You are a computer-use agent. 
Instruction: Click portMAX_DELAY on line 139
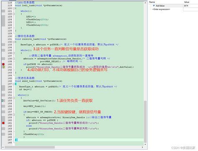click(x=50, y=61)
